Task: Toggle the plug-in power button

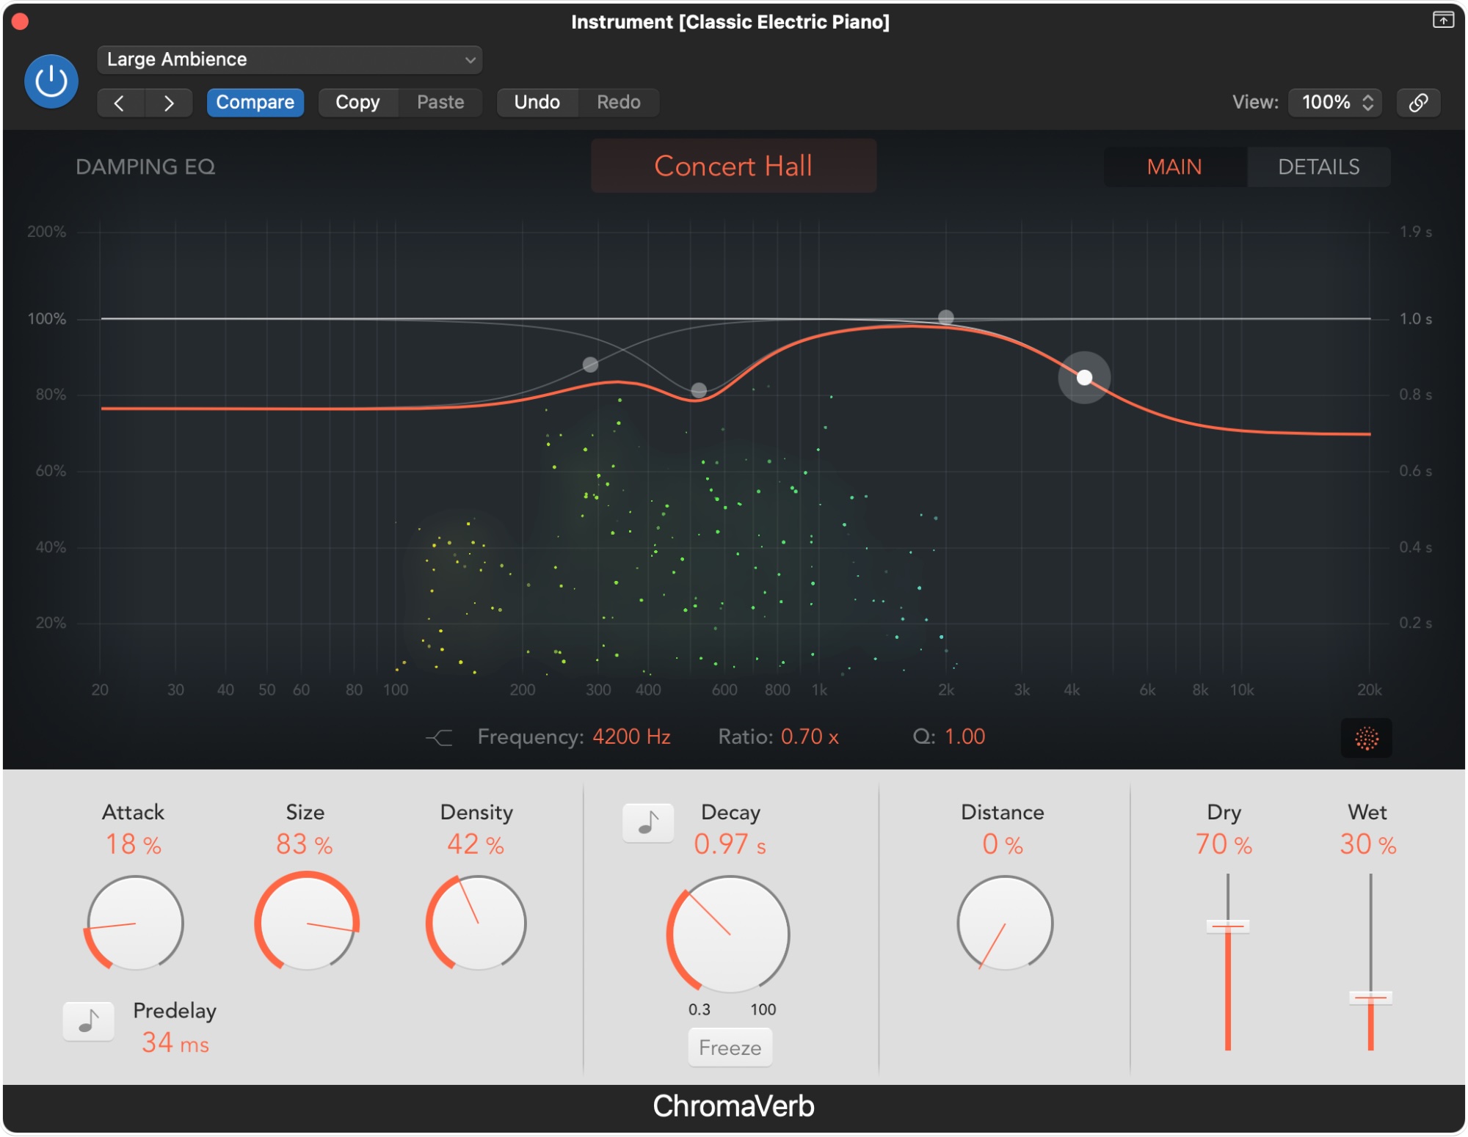Action: (51, 81)
